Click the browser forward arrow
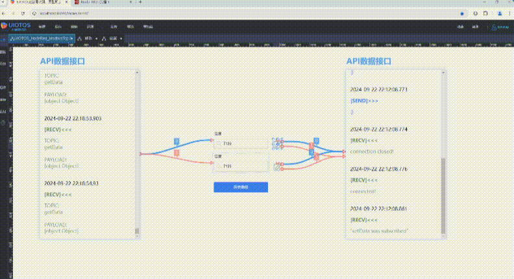Viewport: 514px width, 279px height. click(x=13, y=14)
